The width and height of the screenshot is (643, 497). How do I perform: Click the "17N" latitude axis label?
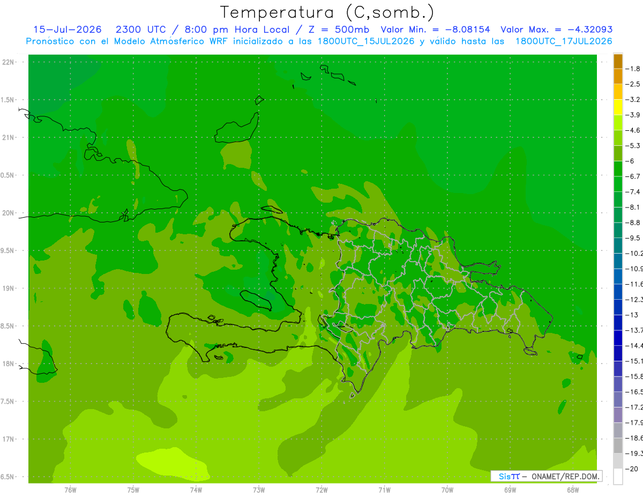pyautogui.click(x=9, y=439)
